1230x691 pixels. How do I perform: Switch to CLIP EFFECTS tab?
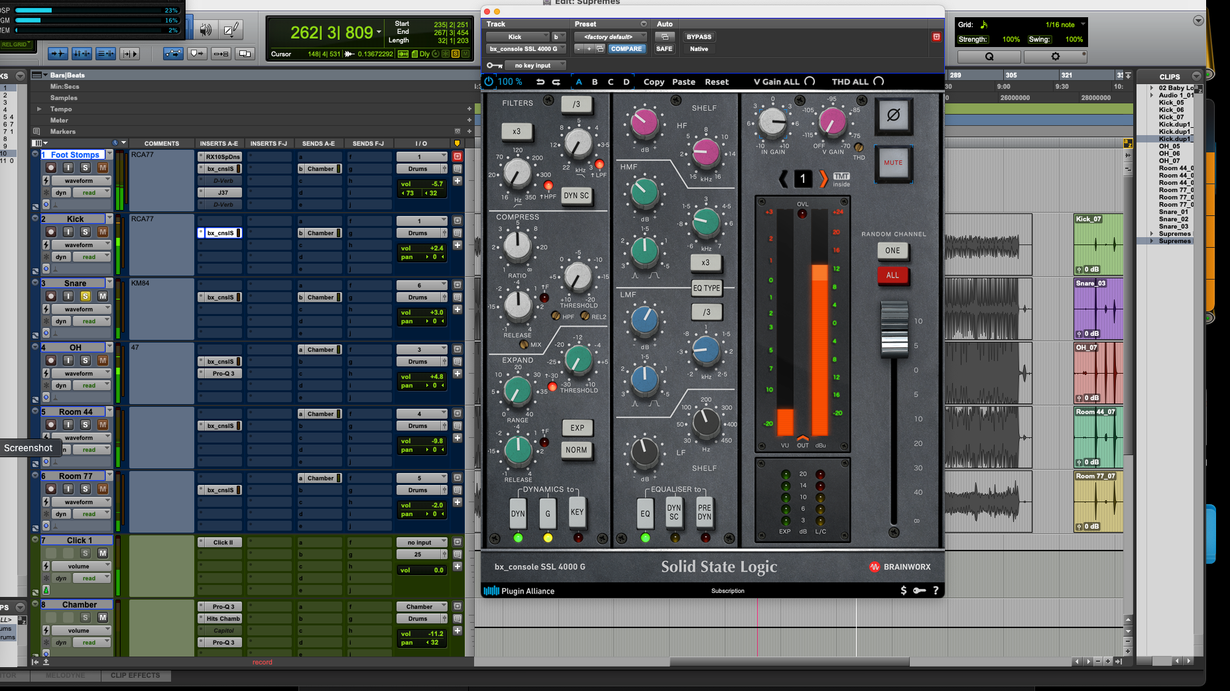click(135, 675)
